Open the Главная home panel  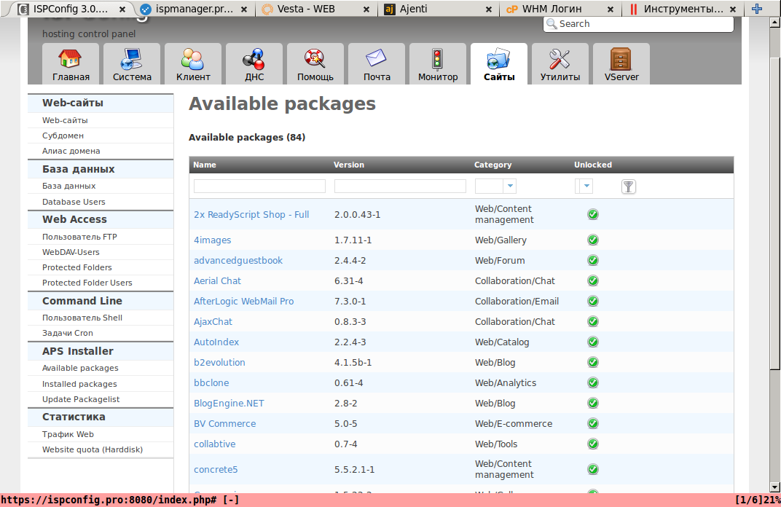click(70, 64)
